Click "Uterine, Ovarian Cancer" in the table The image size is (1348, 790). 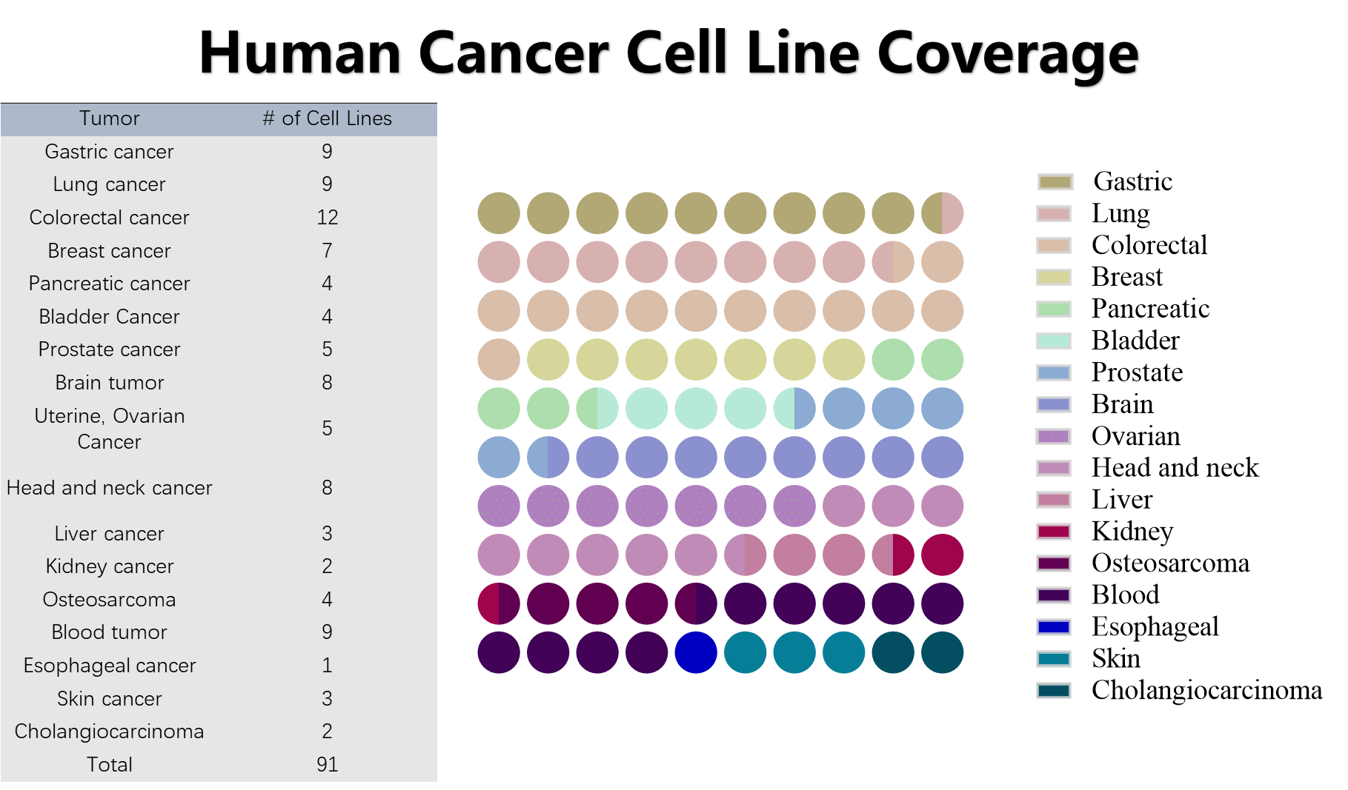(110, 429)
